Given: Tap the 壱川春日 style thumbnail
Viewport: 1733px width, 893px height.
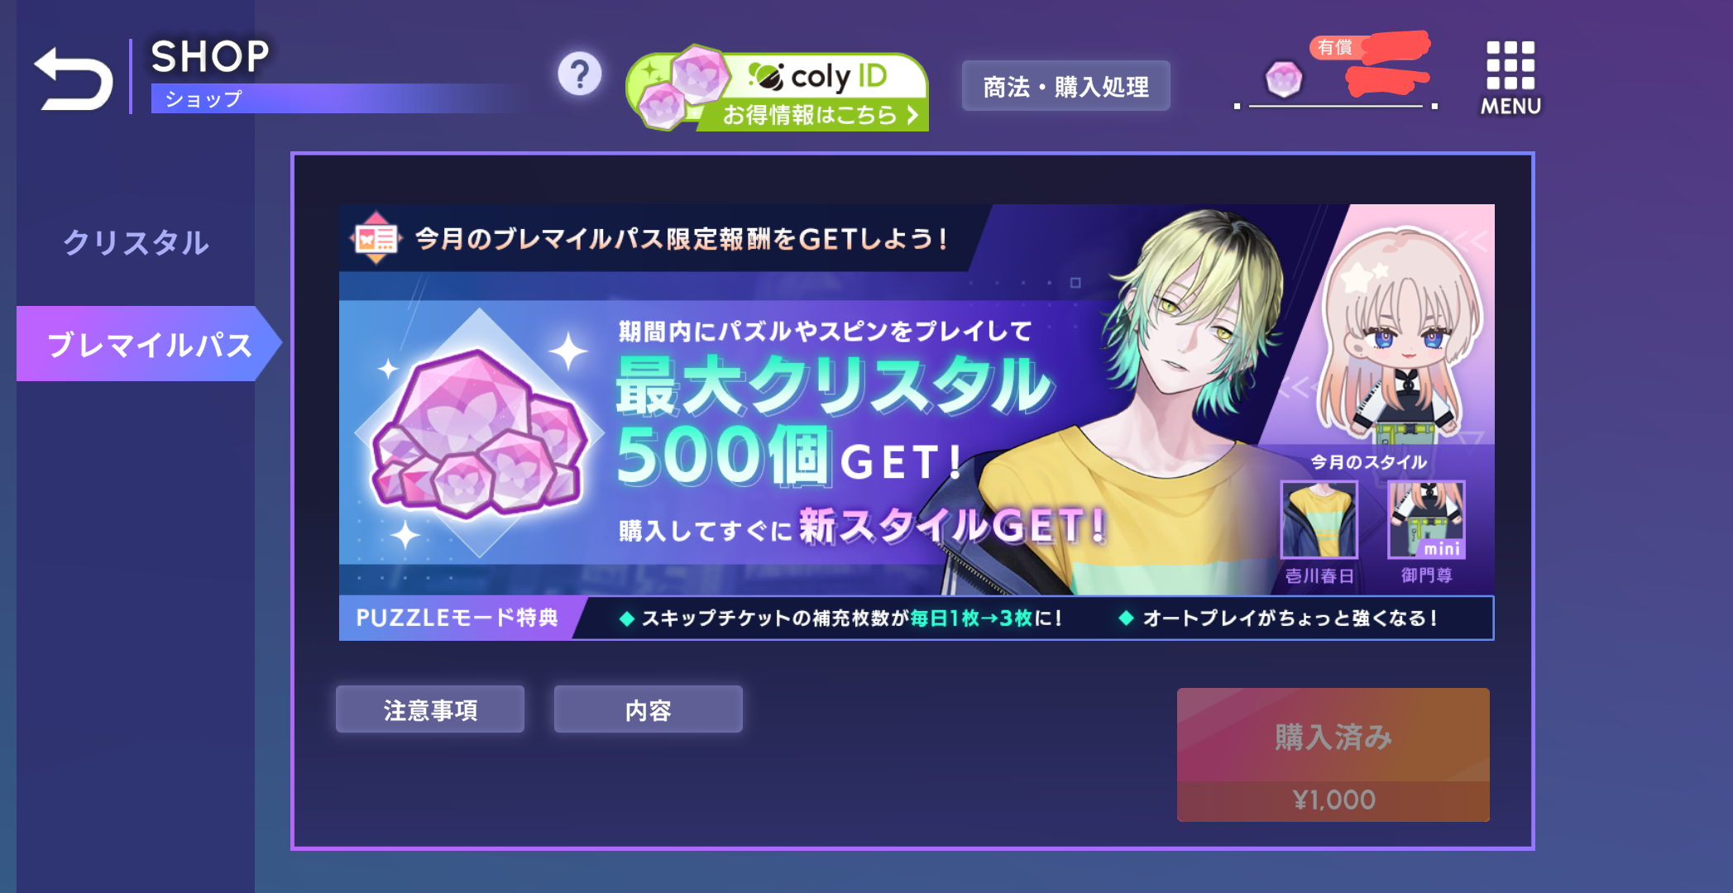Looking at the screenshot, I should point(1319,520).
